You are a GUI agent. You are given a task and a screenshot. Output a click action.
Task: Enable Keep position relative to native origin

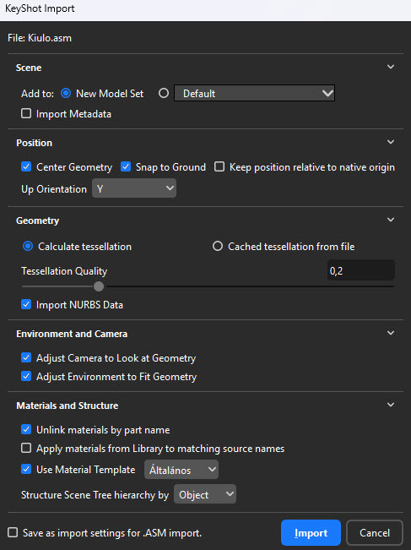219,166
